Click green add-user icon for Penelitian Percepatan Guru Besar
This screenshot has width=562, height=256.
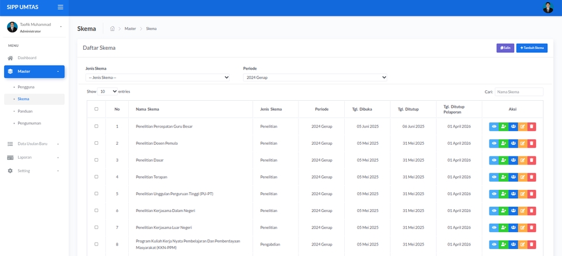coord(503,127)
